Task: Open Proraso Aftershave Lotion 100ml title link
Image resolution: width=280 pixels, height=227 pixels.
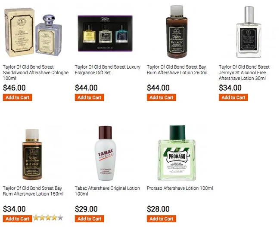Action: tap(180, 188)
